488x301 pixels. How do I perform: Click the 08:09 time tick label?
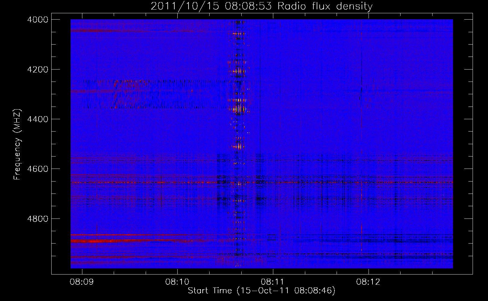[x=82, y=282]
